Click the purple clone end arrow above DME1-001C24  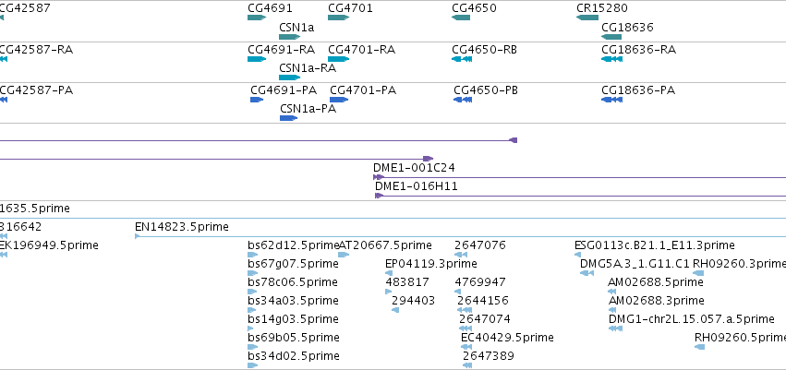point(428,159)
